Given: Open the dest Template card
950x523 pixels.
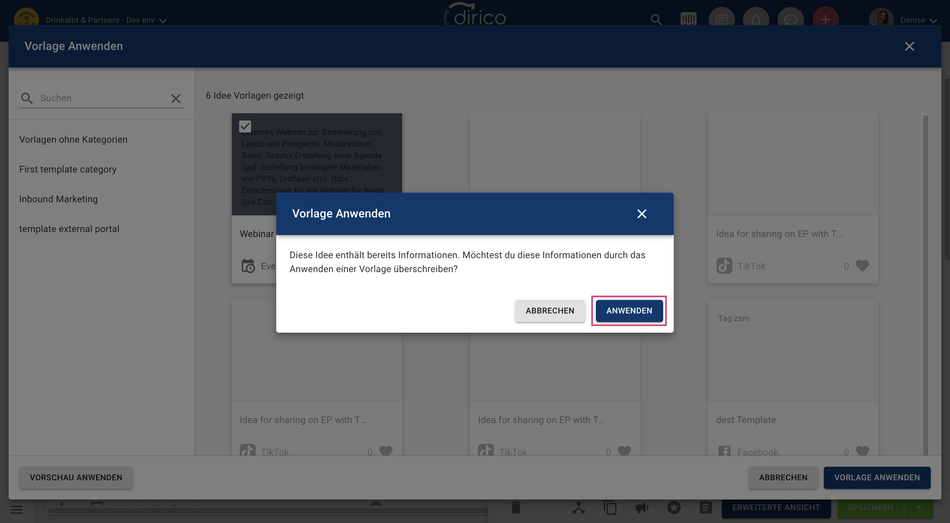Looking at the screenshot, I should coord(793,378).
